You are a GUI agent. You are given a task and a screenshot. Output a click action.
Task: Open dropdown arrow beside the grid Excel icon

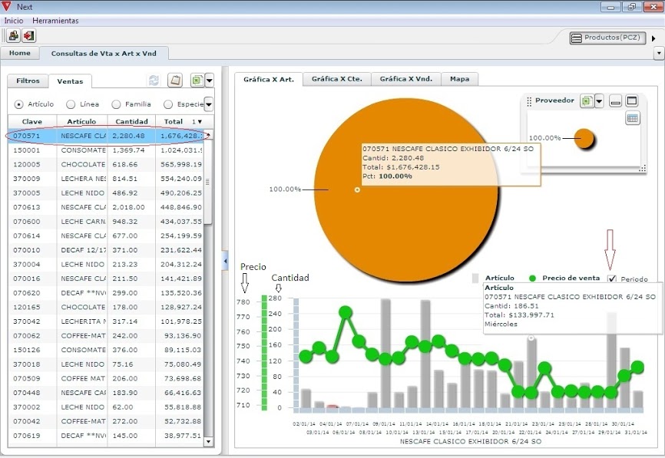(x=209, y=81)
